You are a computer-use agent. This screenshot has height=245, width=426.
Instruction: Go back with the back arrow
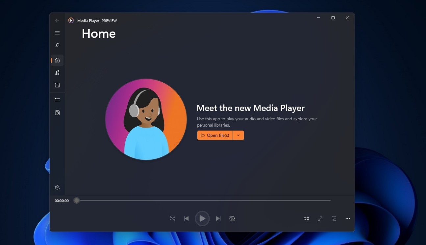click(57, 20)
